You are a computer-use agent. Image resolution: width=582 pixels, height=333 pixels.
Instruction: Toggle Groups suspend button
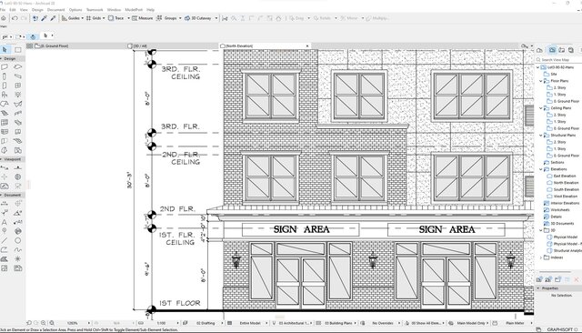pyautogui.click(x=166, y=18)
